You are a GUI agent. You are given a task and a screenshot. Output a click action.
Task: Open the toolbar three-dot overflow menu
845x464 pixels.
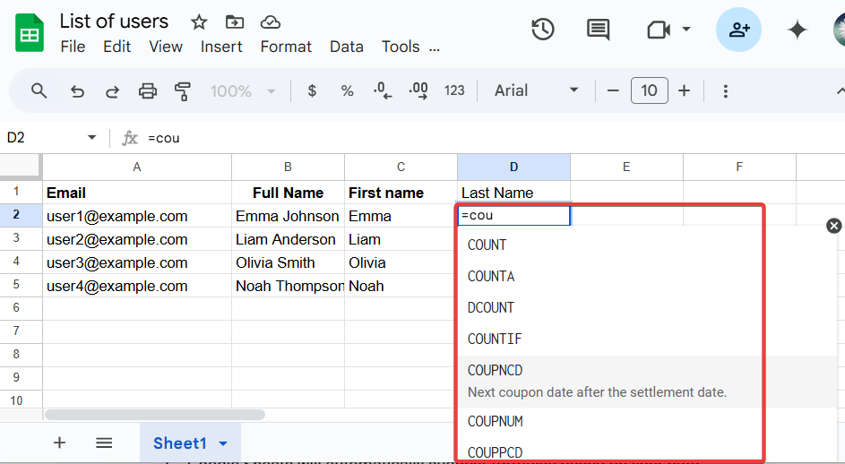pyautogui.click(x=725, y=91)
